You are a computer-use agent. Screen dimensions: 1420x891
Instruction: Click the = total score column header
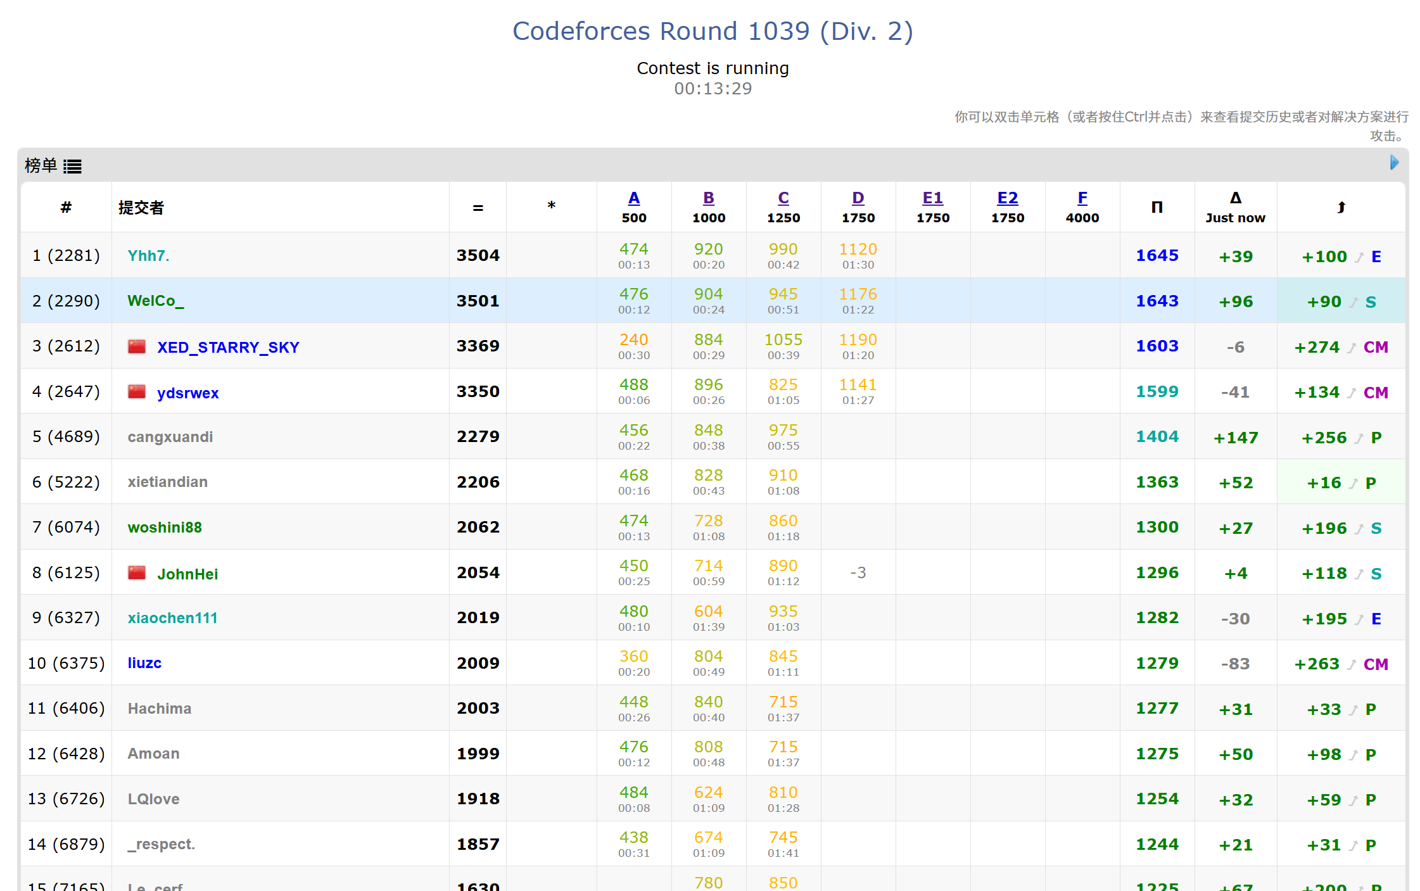click(478, 207)
